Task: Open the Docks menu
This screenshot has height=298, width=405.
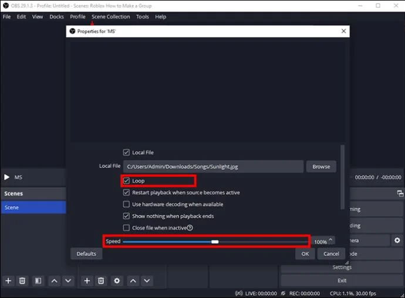Action: point(56,17)
